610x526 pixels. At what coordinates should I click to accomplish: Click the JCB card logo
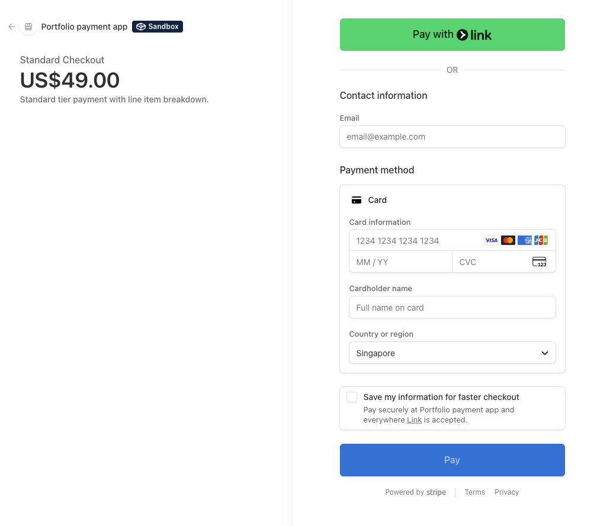pos(541,240)
